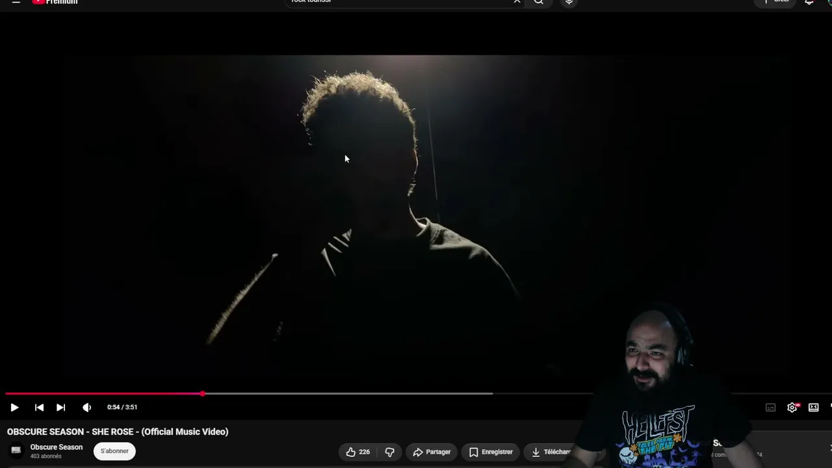Click the red progress bar scrubber handle
Viewport: 832px width, 468px height.
203,394
